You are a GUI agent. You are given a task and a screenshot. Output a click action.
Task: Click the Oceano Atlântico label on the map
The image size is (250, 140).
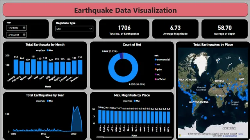201,89
